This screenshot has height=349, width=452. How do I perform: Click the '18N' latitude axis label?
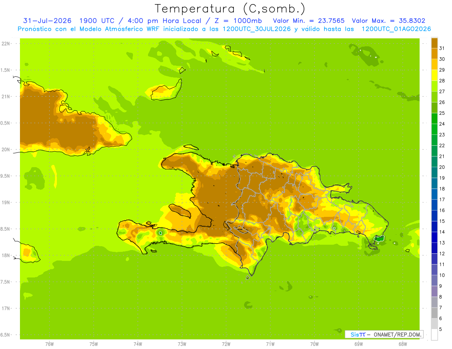(6, 256)
